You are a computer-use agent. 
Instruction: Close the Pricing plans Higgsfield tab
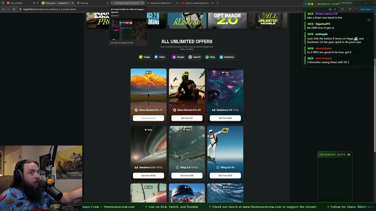pyautogui.click(x=73, y=3)
